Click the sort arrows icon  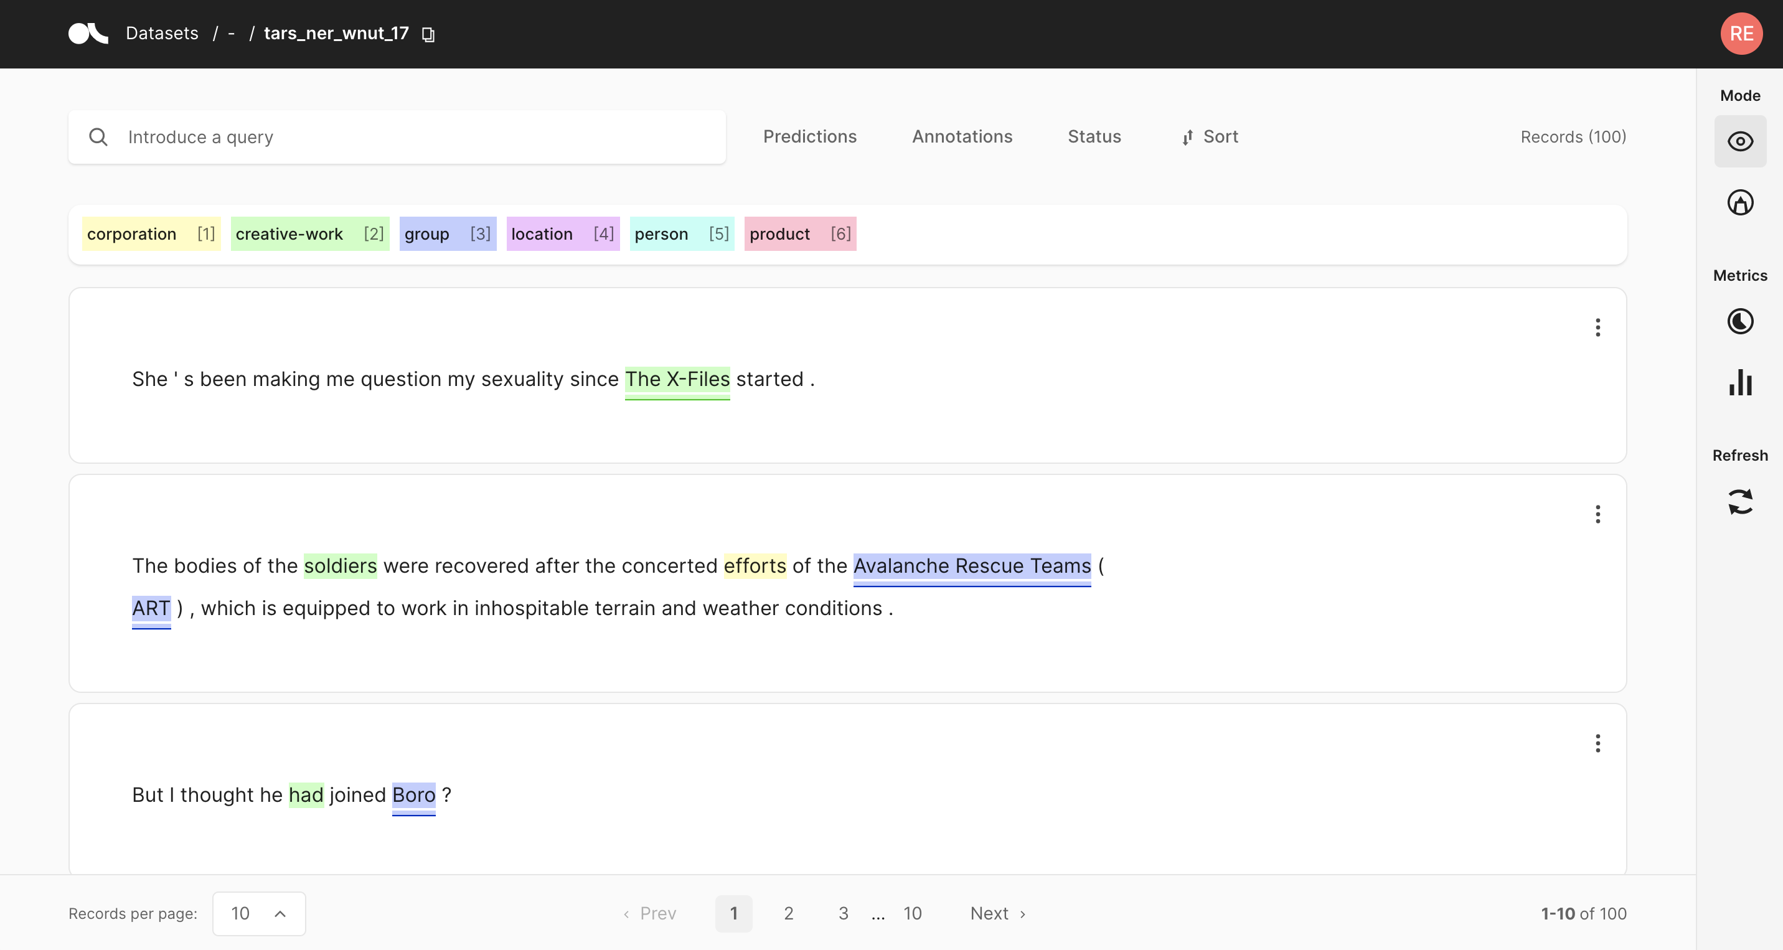tap(1188, 137)
